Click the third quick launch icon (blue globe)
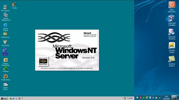The height and width of the screenshot is (100, 179). click(17, 98)
